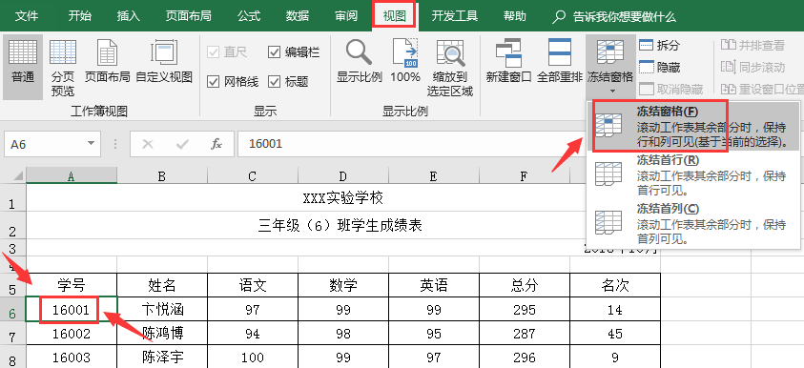Toggle the Headings (标题) checkbox
The width and height of the screenshot is (804, 368).
click(275, 81)
